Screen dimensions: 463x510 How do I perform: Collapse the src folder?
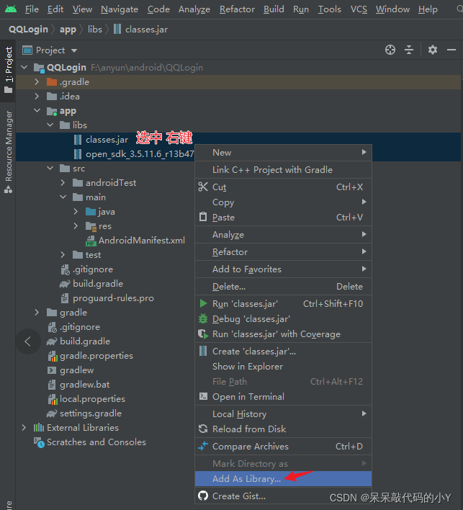50,168
